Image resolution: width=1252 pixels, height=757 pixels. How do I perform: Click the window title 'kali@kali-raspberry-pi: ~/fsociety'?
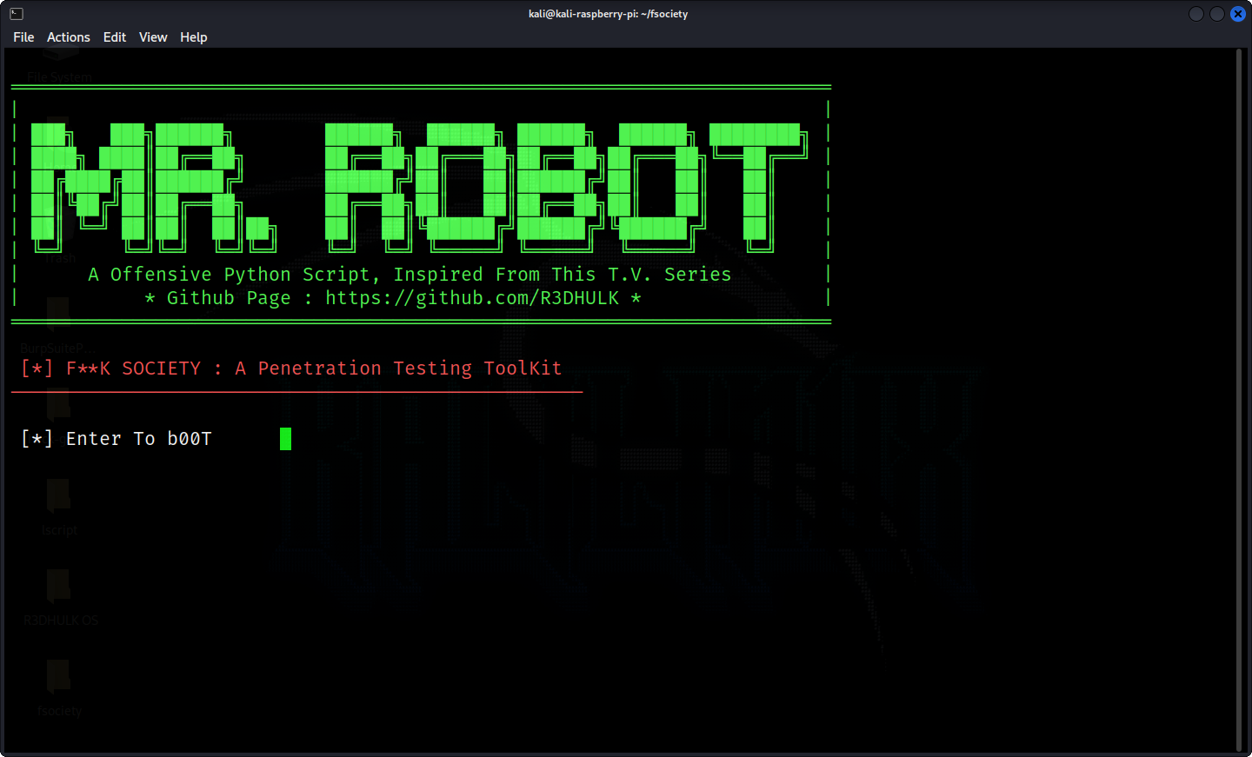click(x=609, y=14)
